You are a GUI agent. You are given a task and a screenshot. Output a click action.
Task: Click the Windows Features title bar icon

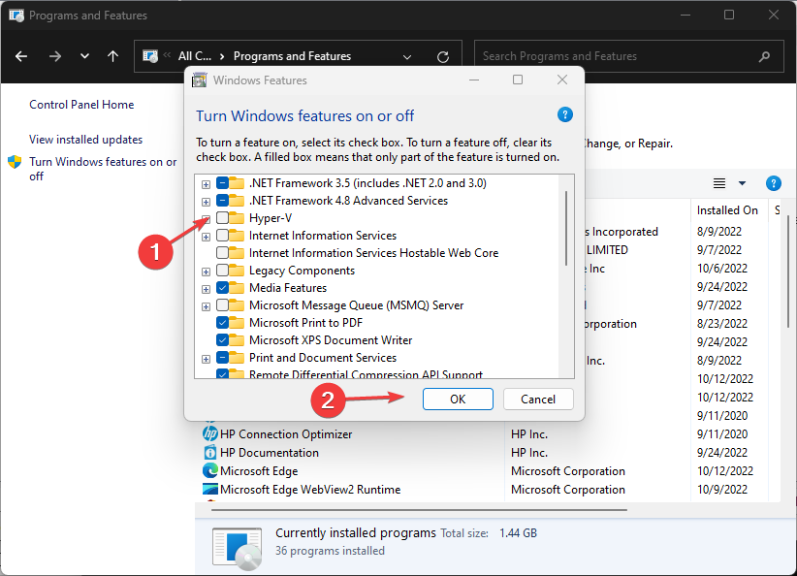(x=200, y=80)
